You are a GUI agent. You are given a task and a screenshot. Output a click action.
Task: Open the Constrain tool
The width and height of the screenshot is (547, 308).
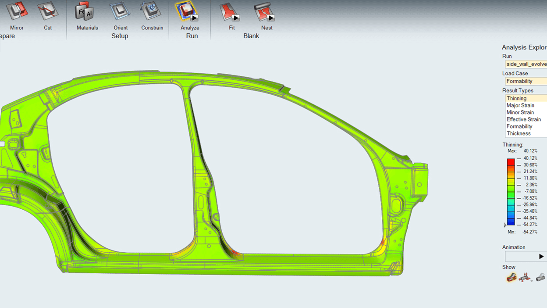pos(152,12)
